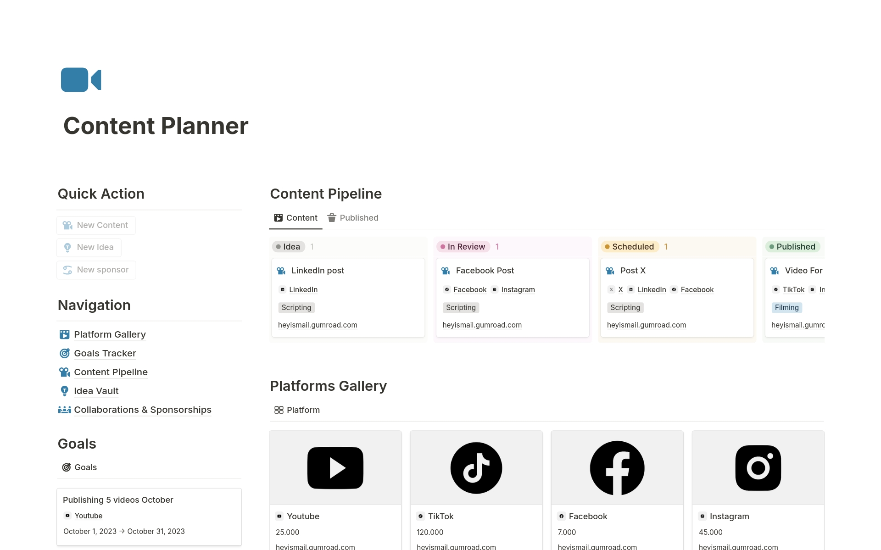Click the Filming tag on Video For card
The width and height of the screenshot is (881, 550).
pos(787,307)
